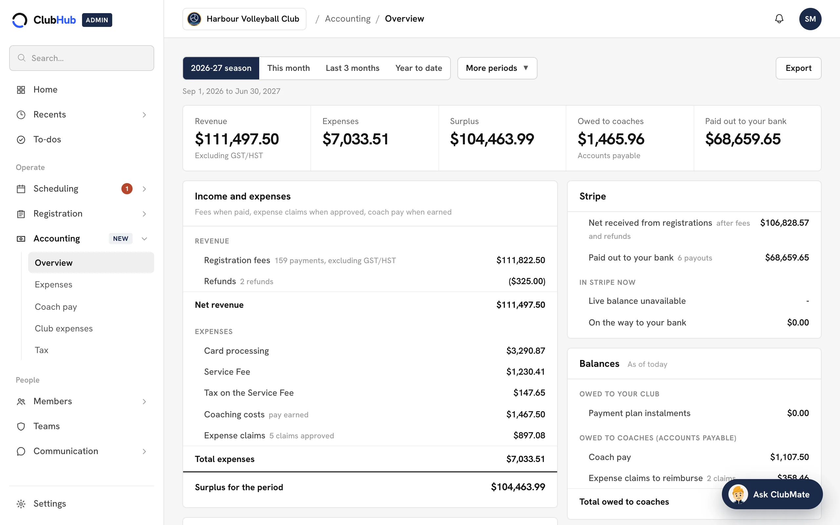Go to Accounting breadcrumb

coord(347,19)
